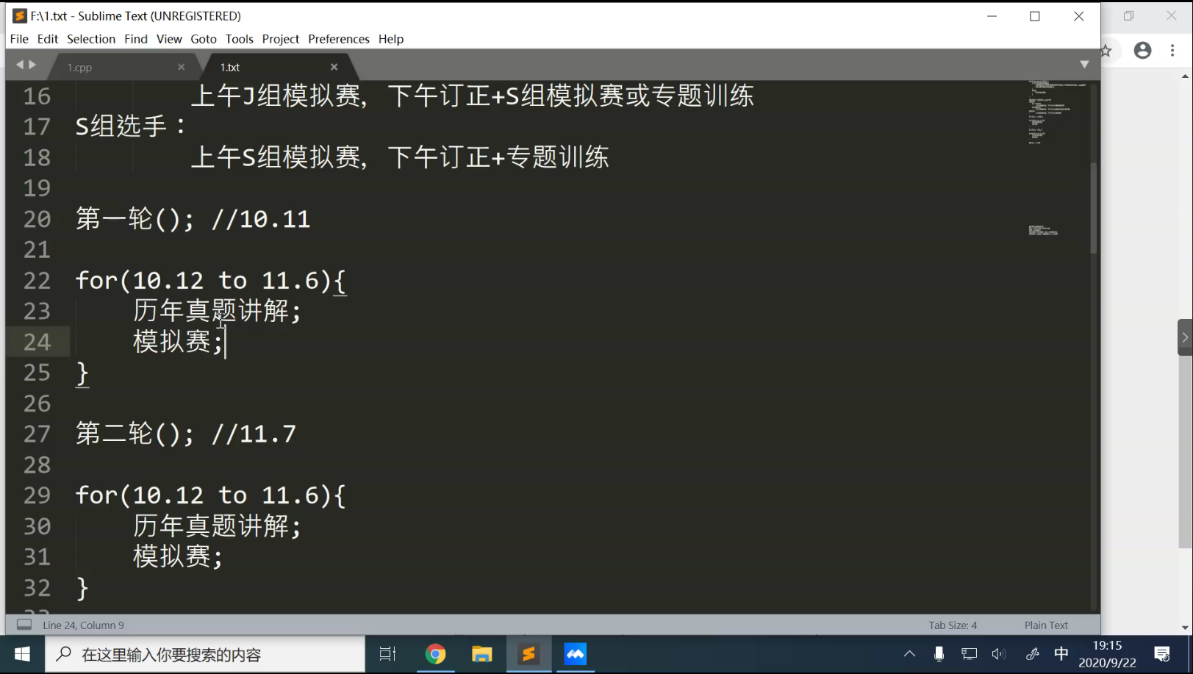
Task: Open Task View on the taskbar
Action: tap(387, 654)
